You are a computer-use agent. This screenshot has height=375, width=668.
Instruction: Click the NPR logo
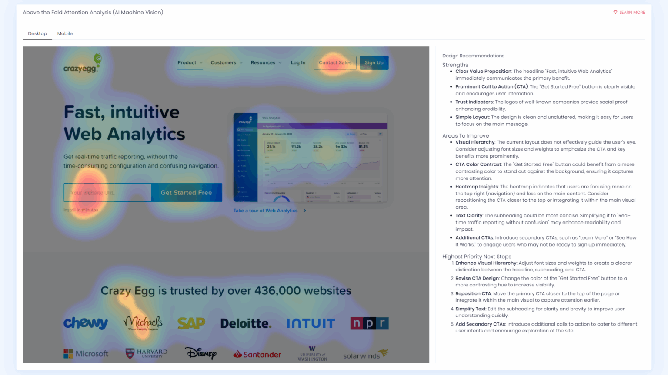369,323
